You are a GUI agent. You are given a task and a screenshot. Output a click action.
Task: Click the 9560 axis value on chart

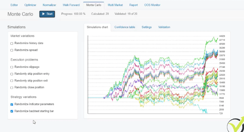tap(222, 98)
